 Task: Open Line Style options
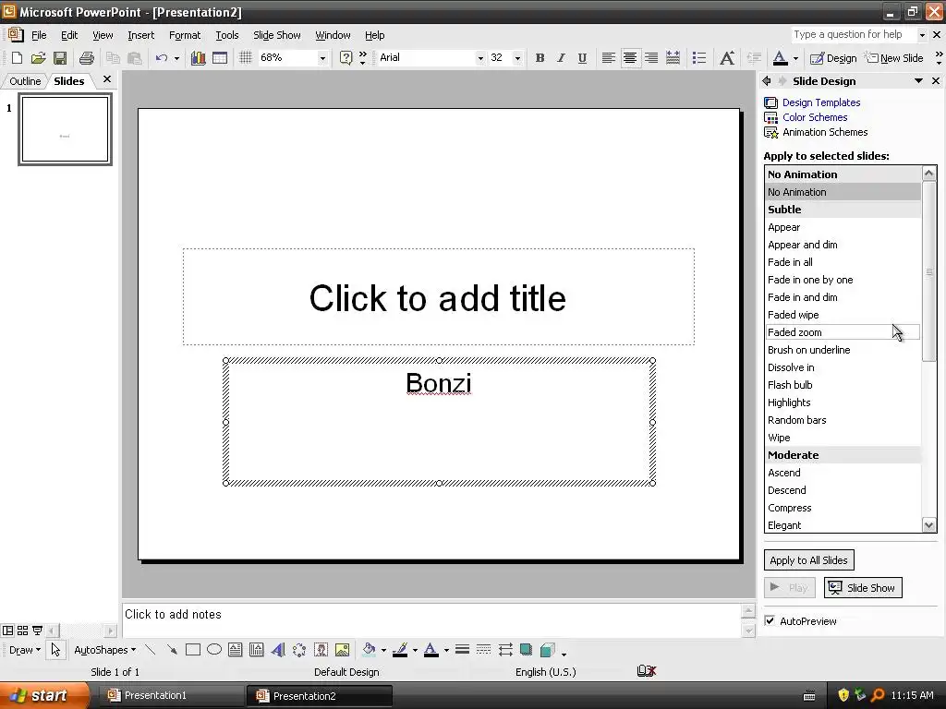point(462,650)
